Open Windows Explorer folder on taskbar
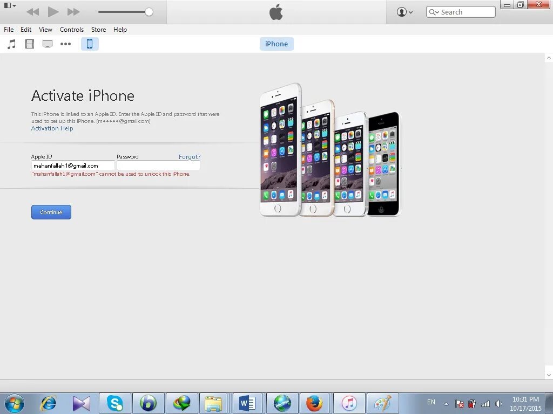Viewport: 553px width, 414px height. pyautogui.click(x=213, y=403)
